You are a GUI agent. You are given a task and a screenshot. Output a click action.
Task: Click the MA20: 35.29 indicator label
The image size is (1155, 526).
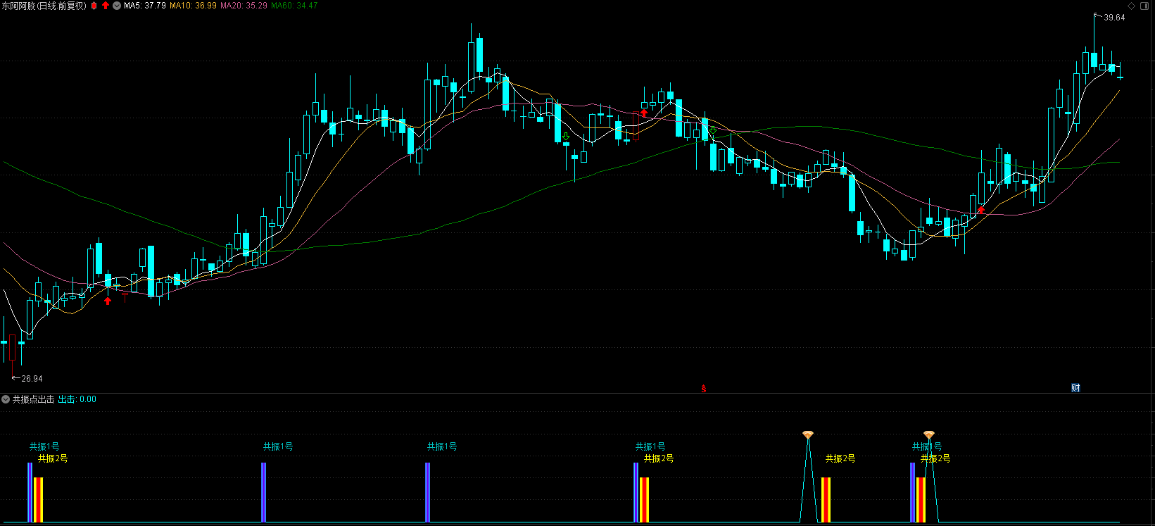(x=244, y=6)
